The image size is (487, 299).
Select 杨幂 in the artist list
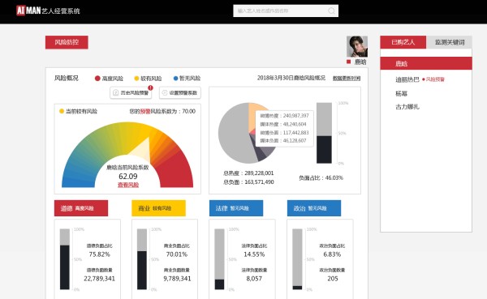pos(401,93)
